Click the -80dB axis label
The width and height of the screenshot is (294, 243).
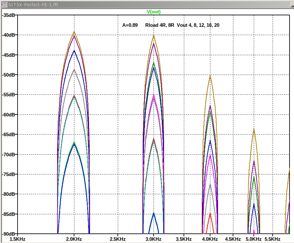pos(8,194)
